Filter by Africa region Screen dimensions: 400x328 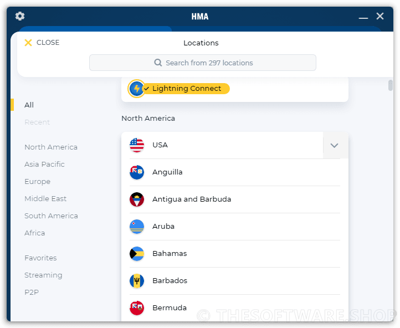34,233
